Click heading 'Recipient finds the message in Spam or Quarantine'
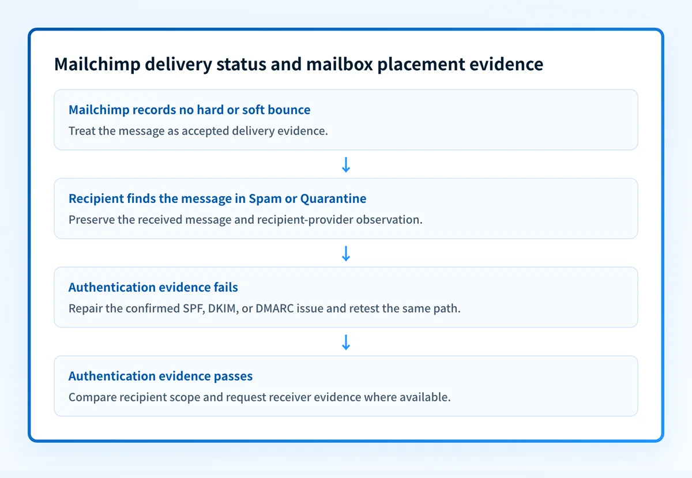The image size is (692, 478). (217, 199)
